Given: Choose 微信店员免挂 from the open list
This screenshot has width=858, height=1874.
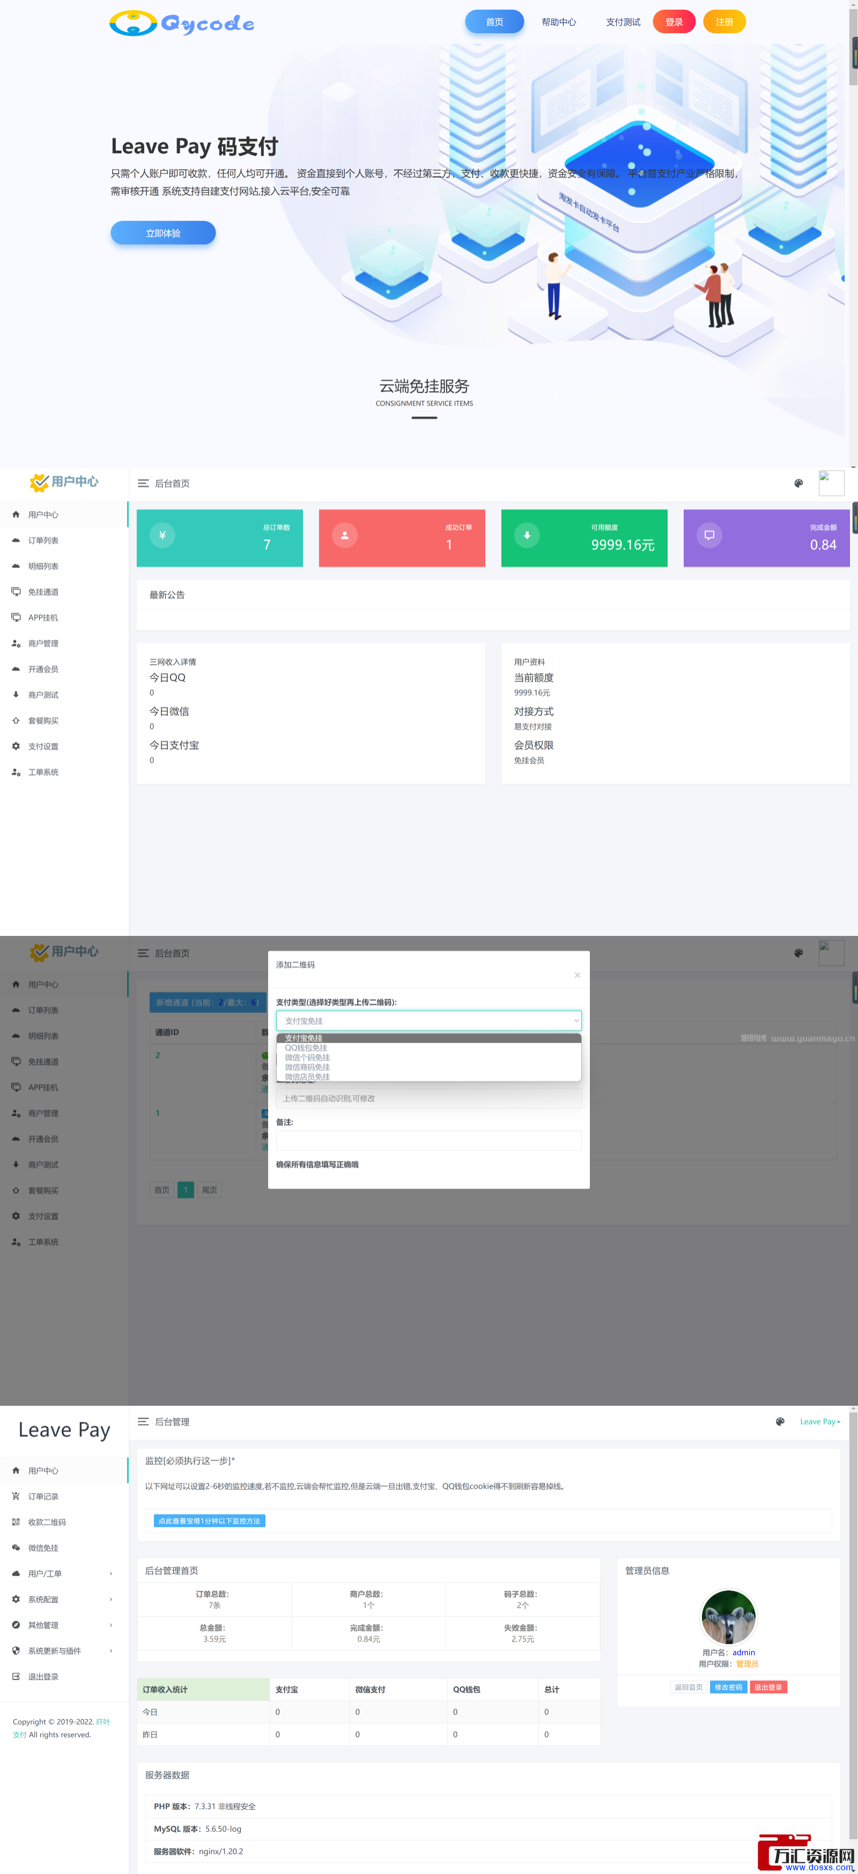Looking at the screenshot, I should pos(428,1076).
